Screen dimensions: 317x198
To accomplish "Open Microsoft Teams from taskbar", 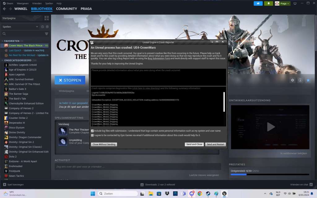I will (x=183, y=194).
